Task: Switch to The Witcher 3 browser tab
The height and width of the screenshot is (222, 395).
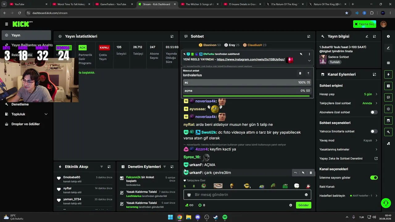Action: pyautogui.click(x=199, y=4)
